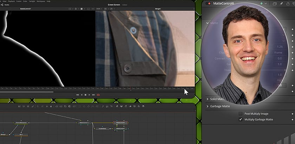This screenshot has height=144, width=295.
Task: Add a Transform node from the toolbar
Action: pos(74,106)
